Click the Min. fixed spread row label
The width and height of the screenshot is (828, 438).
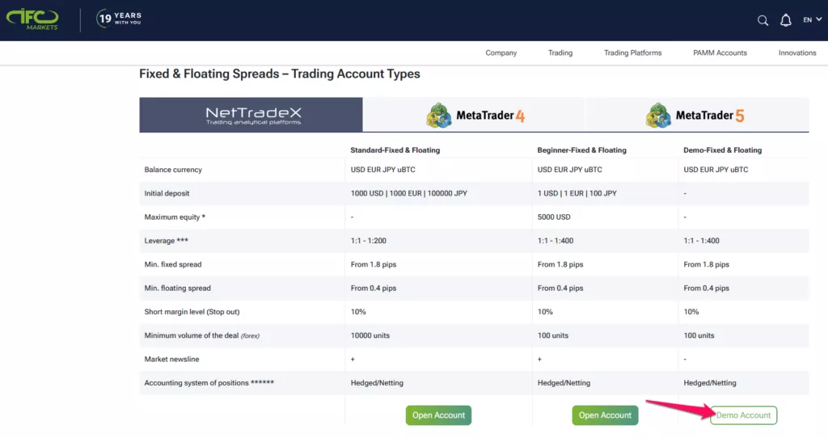point(173,265)
